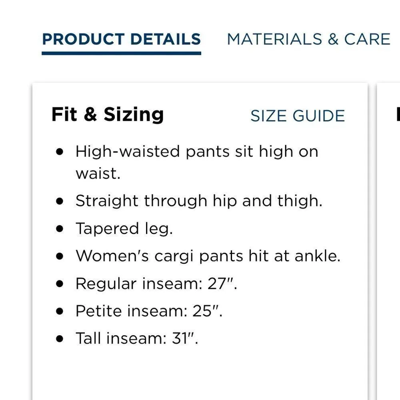Screen dimensions: 400x400
Task: Click the bullet marker beside Regular inseam
Action: [x=60, y=284]
